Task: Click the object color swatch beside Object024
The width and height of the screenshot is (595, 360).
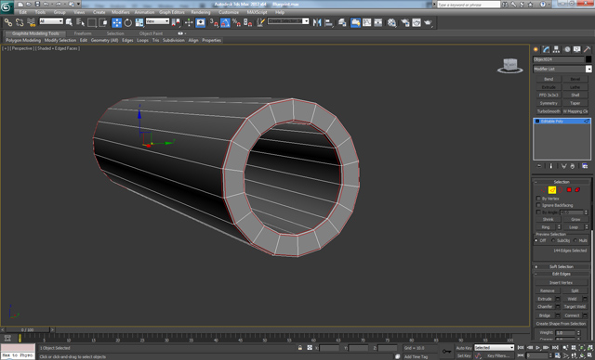Action: click(588, 59)
